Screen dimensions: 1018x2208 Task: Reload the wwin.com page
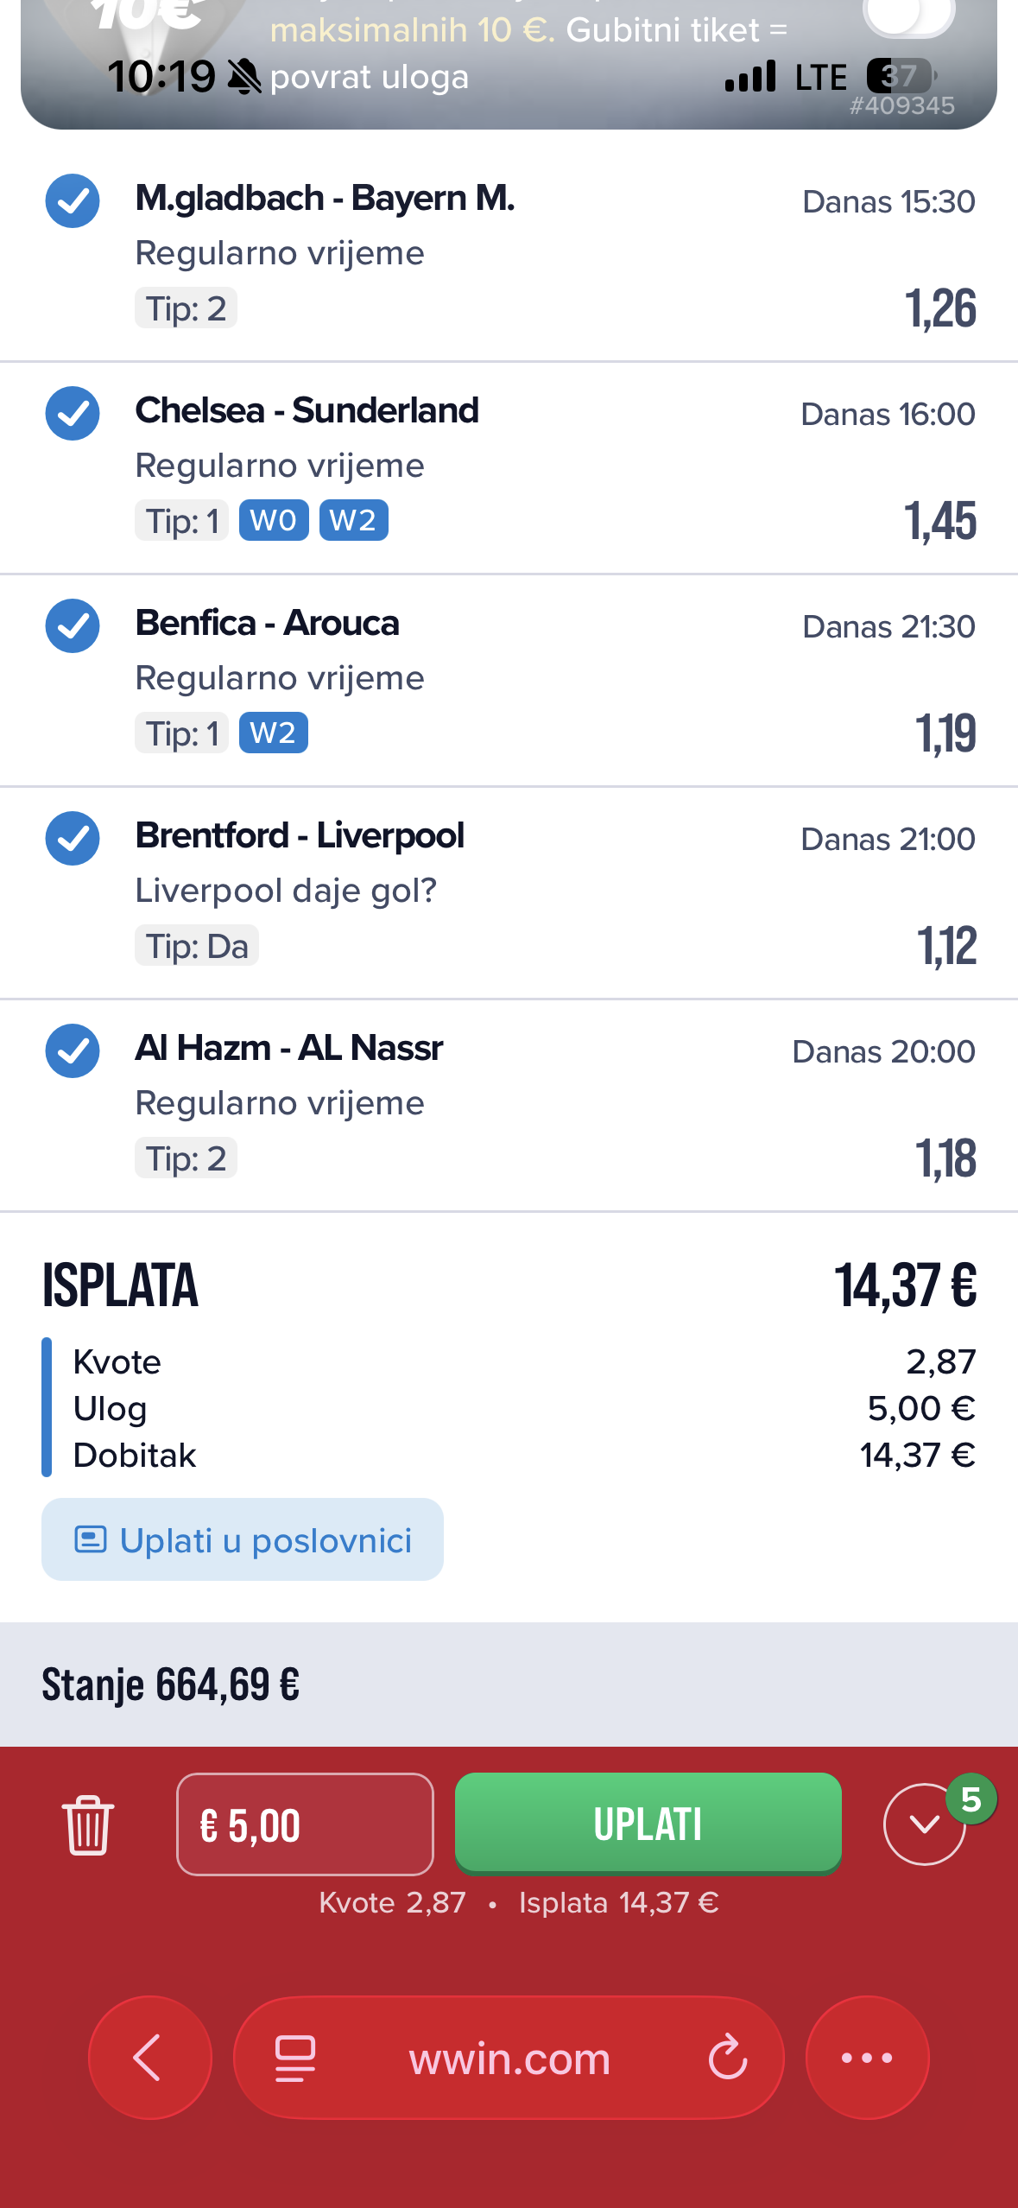click(727, 2058)
